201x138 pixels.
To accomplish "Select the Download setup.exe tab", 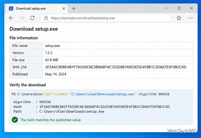I will coord(37,8).
